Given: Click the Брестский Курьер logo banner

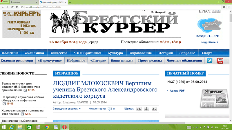Looking at the screenshot, I should click(114, 22).
